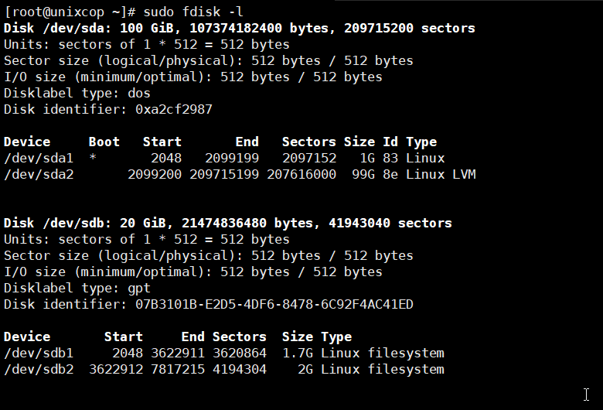Click the 1.7G size value of sdb1
Screen dimensions: 603x410
[x=298, y=353]
